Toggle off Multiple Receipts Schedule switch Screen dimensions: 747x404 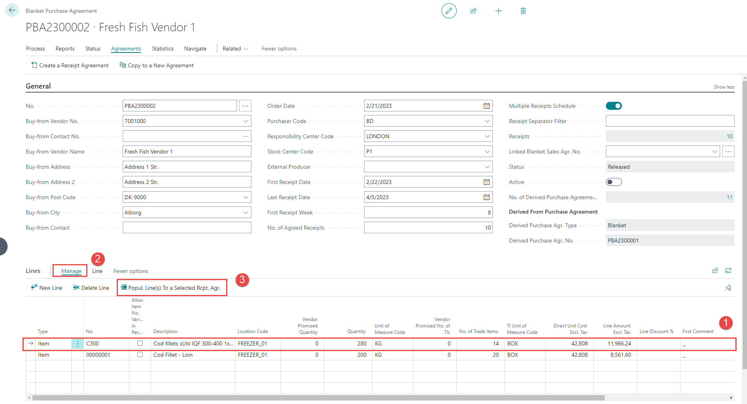point(613,106)
